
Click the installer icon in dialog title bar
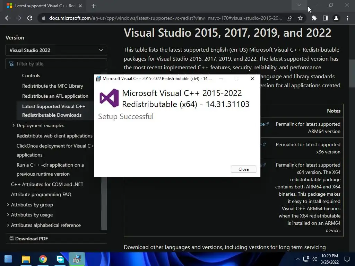tap(98, 79)
